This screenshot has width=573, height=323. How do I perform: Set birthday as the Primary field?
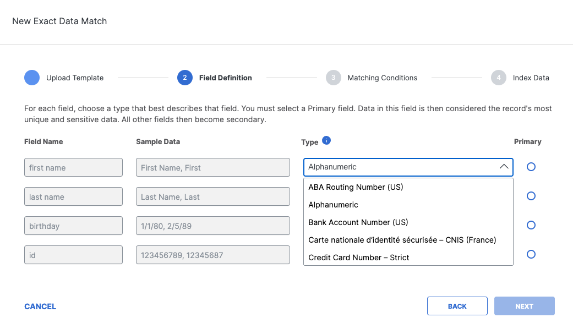(x=531, y=225)
